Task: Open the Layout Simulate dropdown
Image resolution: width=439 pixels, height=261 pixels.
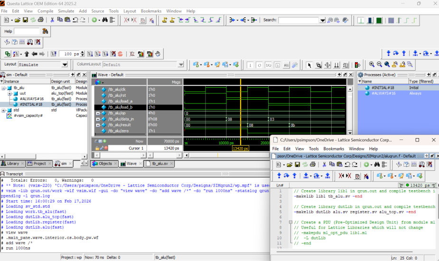Action: [65, 65]
